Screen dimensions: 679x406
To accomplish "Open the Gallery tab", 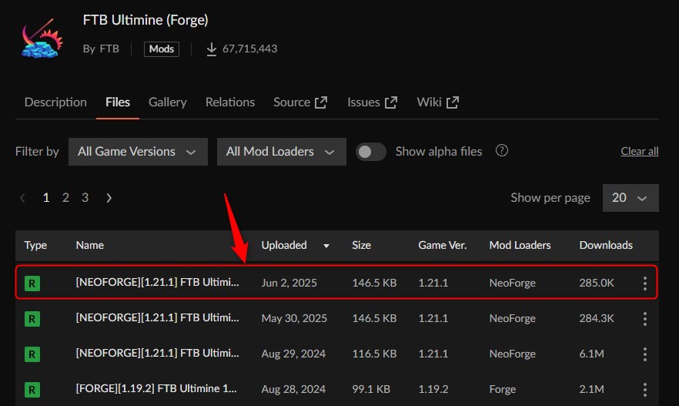I will tap(168, 102).
